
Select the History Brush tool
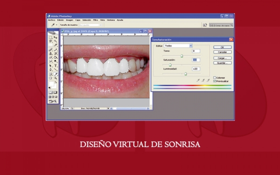tap(56, 54)
